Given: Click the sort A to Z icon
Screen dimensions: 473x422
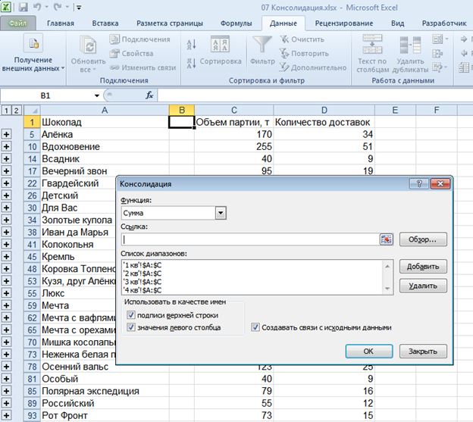Looking at the screenshot, I should pos(192,45).
